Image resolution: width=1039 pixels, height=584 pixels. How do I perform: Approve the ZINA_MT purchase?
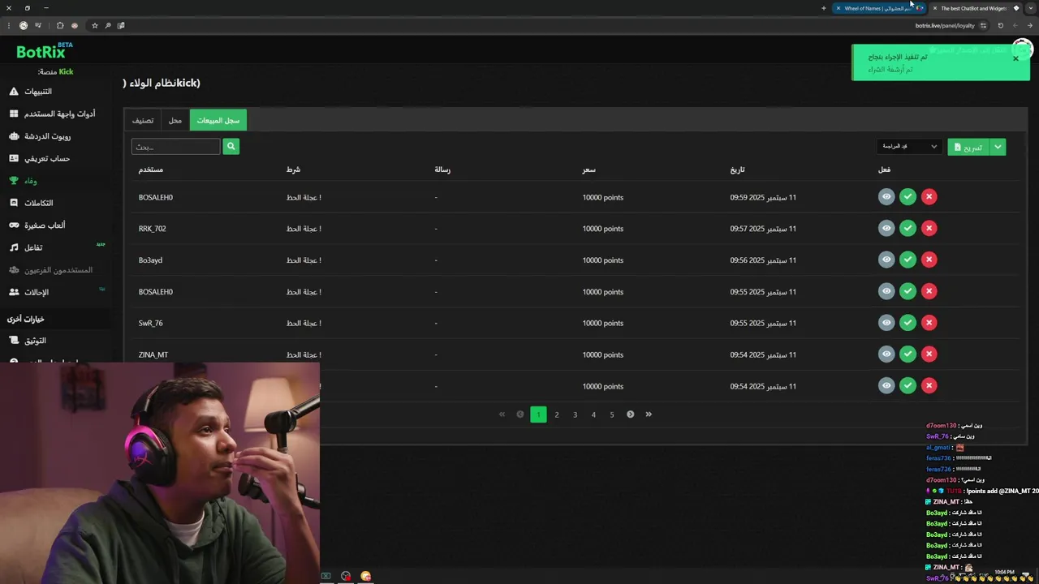point(908,354)
